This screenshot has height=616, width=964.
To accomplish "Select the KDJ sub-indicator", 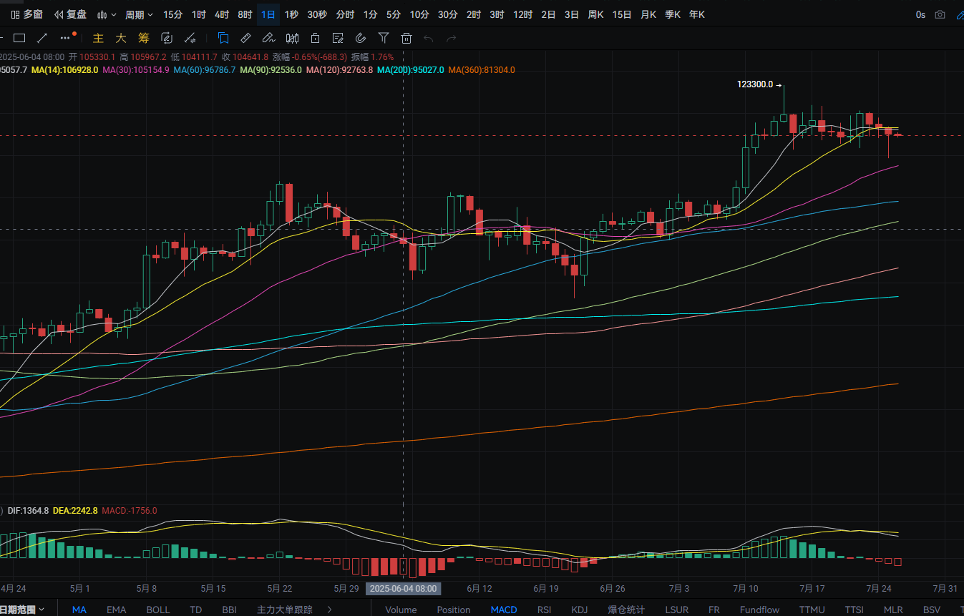I will (579, 610).
